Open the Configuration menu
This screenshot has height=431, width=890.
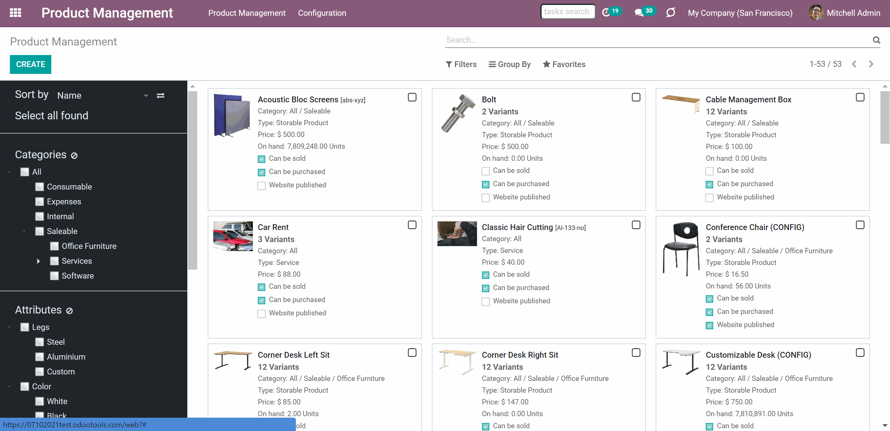pos(322,13)
